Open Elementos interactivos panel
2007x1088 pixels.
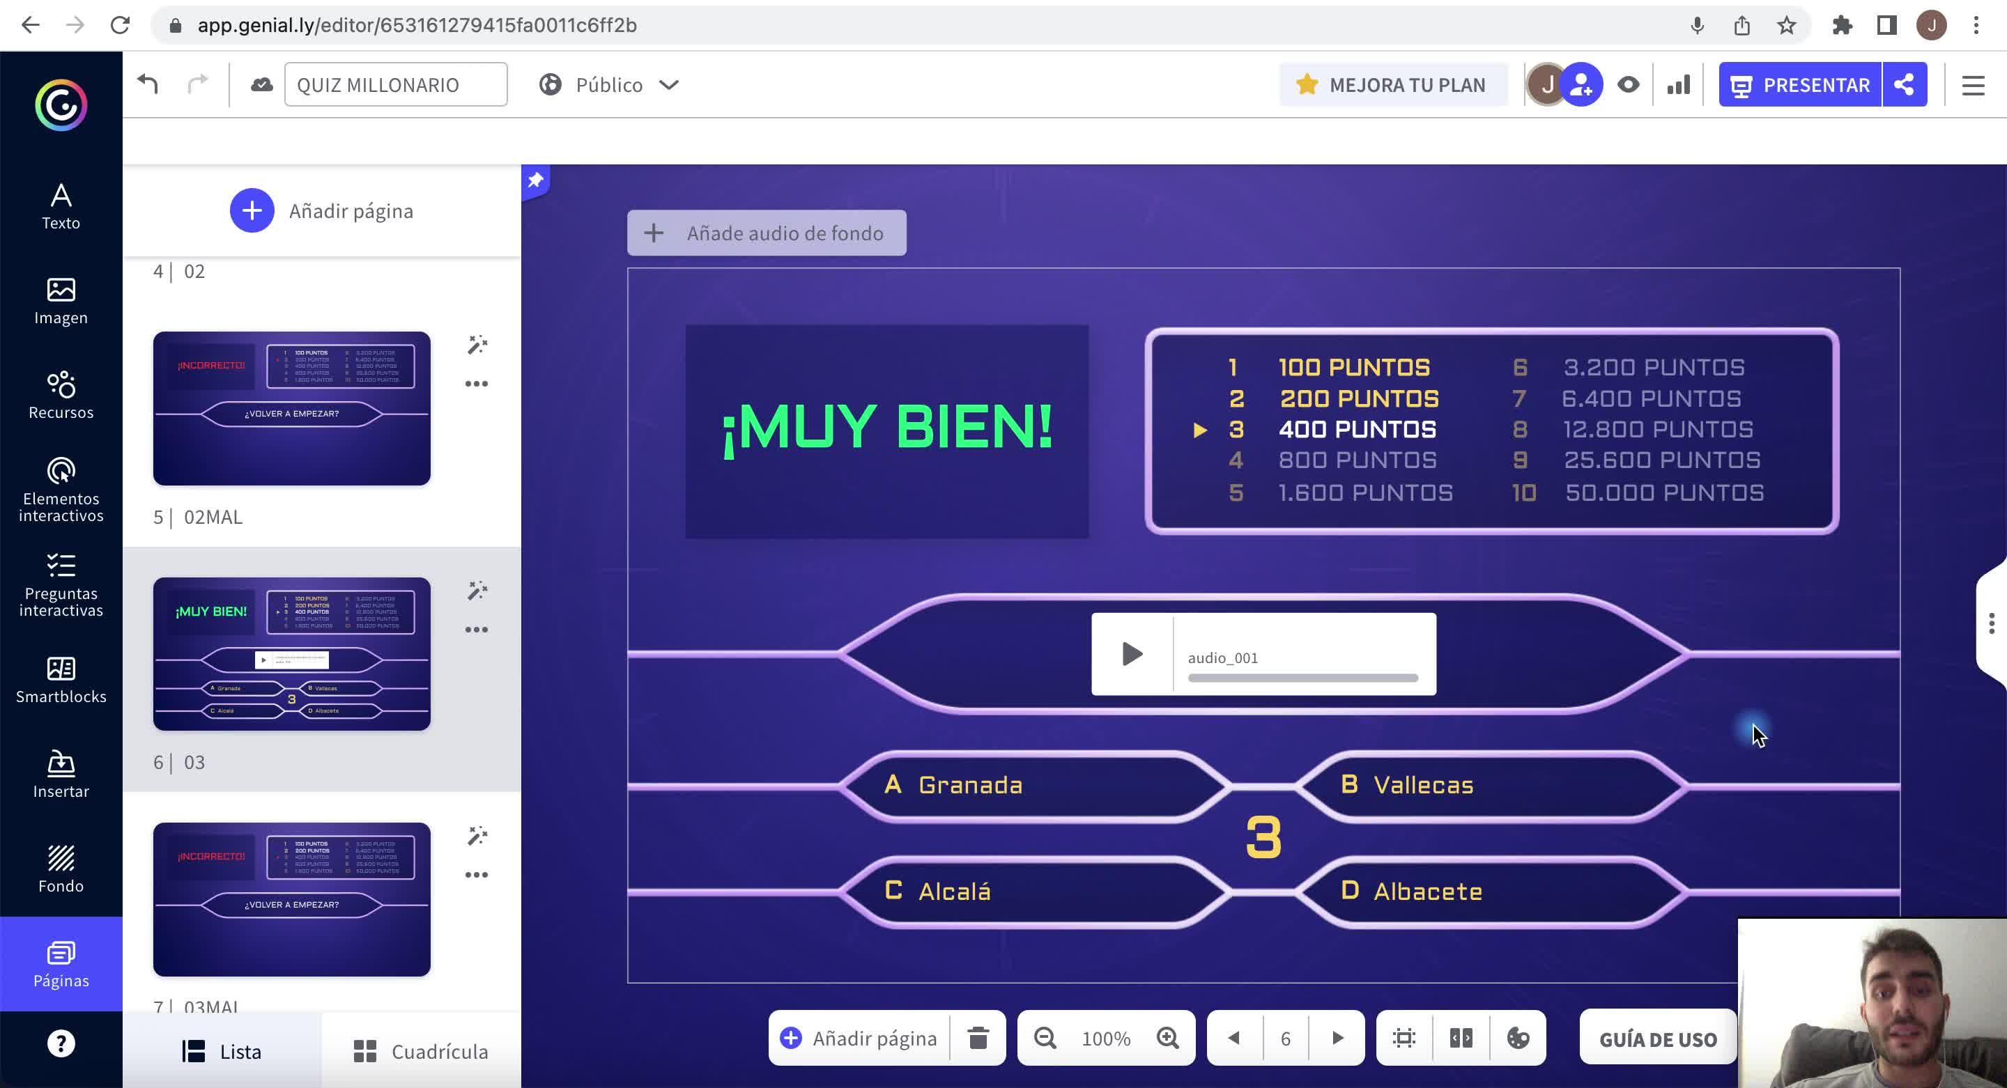(x=61, y=489)
